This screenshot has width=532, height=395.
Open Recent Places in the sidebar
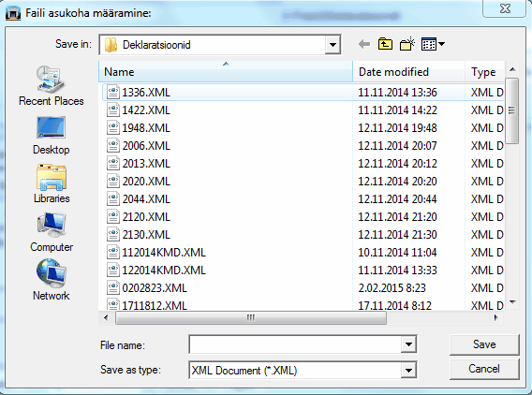[52, 86]
